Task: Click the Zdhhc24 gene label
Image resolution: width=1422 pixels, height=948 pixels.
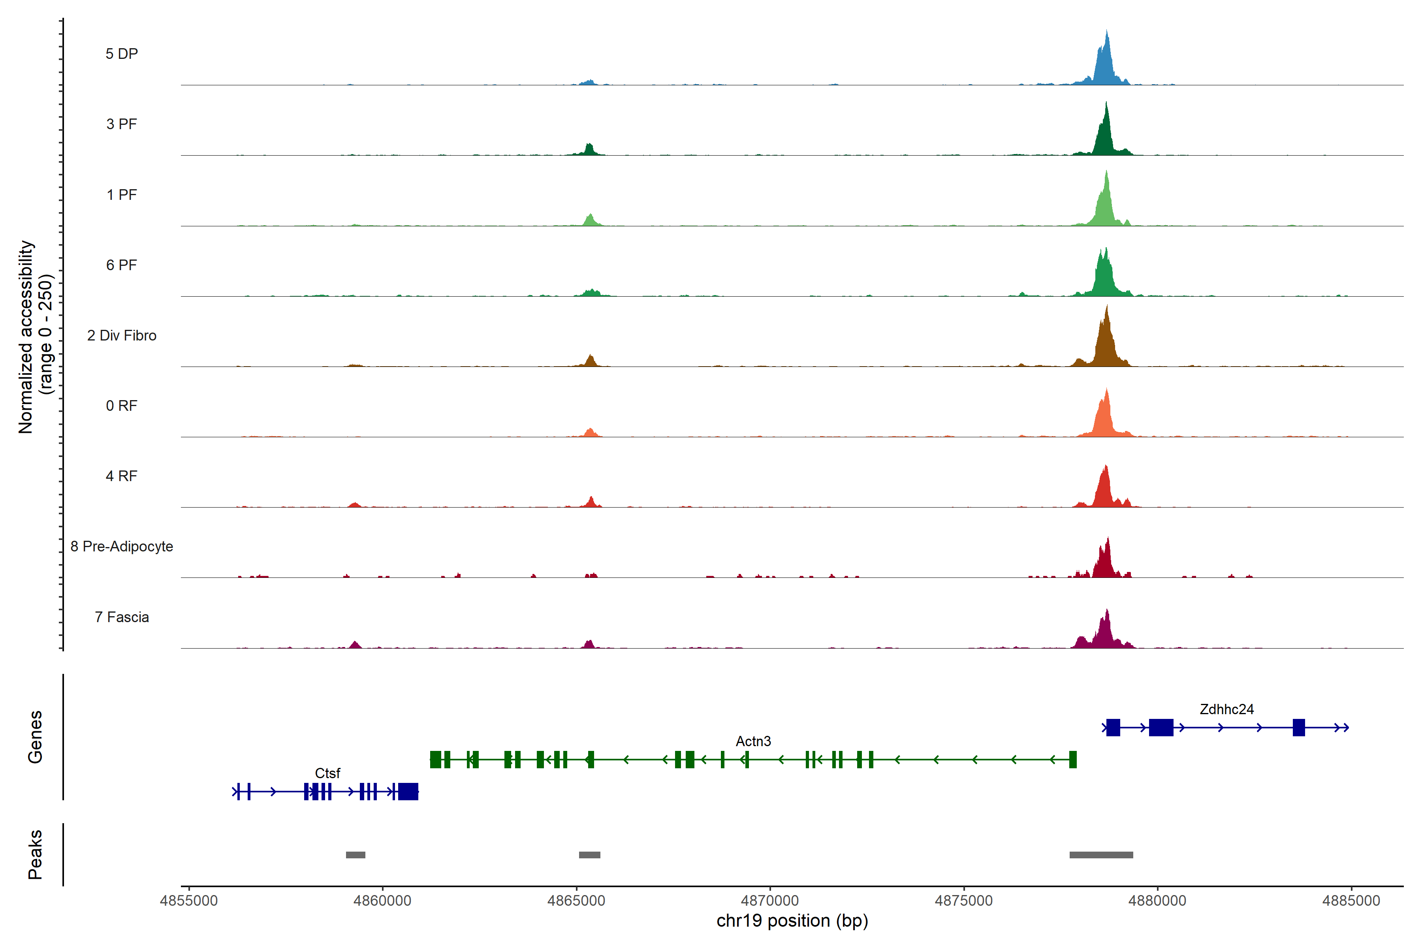Action: (x=1226, y=709)
